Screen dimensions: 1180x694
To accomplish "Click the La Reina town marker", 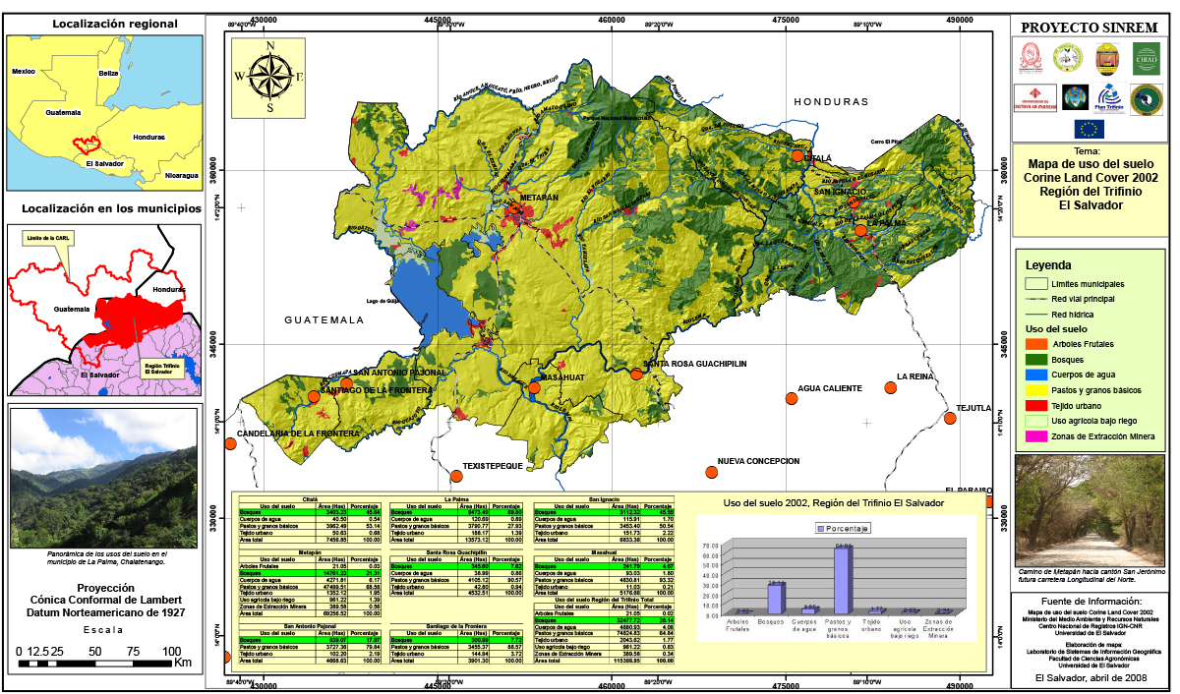I will 891,387.
